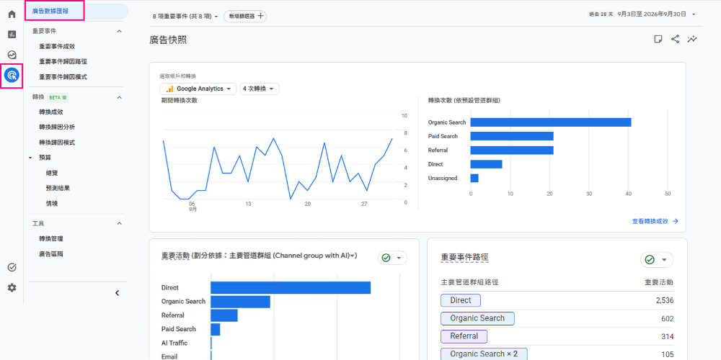Image resolution: width=721 pixels, height=360 pixels.
Task: Collapse sidebar using left chevron
Action: coord(118,293)
